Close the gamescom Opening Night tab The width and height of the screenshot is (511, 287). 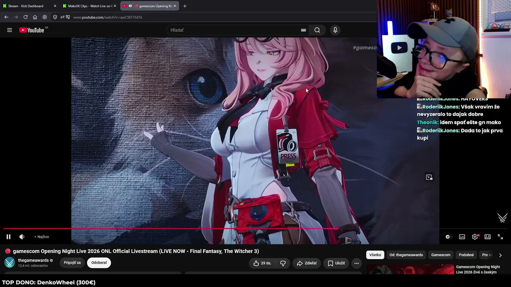175,6
